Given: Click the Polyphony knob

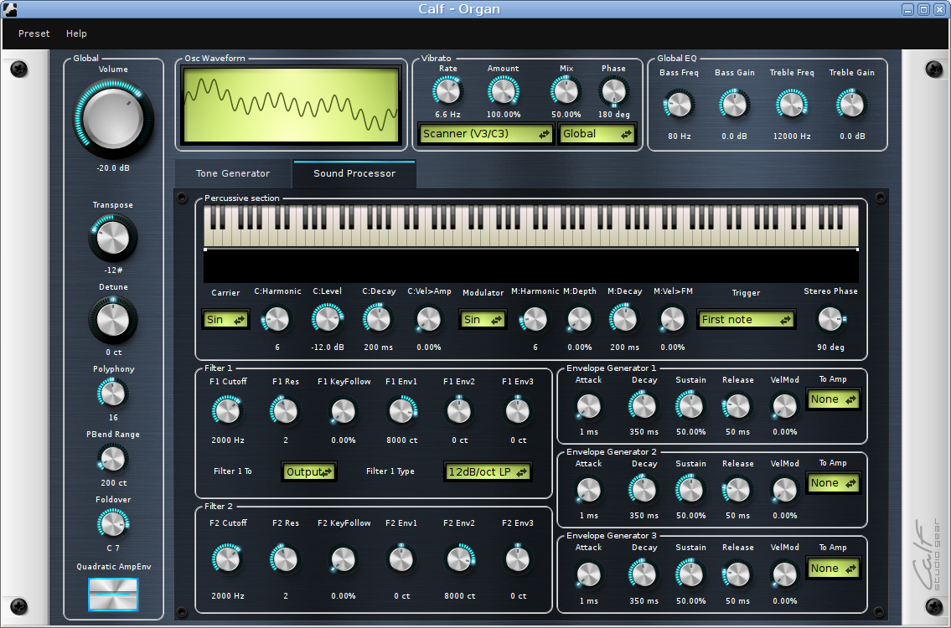Looking at the screenshot, I should [x=113, y=394].
